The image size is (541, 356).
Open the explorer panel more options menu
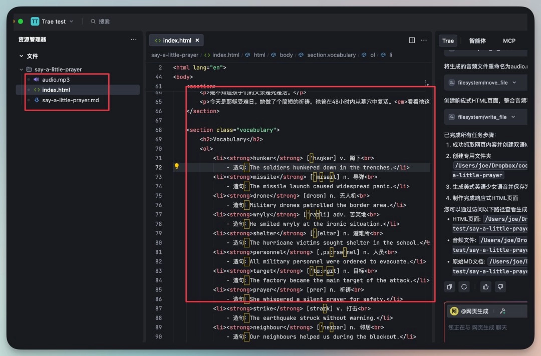coord(134,40)
